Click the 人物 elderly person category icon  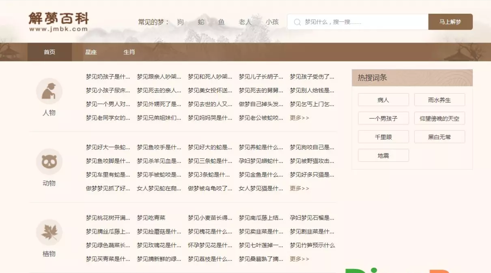[49, 92]
